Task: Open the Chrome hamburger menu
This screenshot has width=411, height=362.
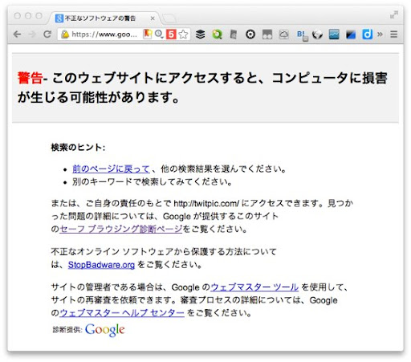Action: point(393,35)
